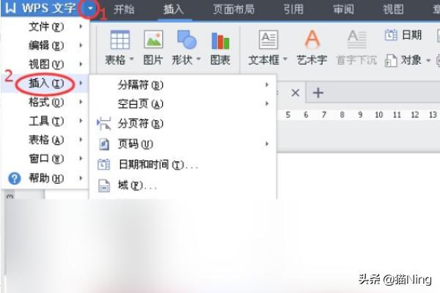Add a new document tab with plus

[x=318, y=92]
